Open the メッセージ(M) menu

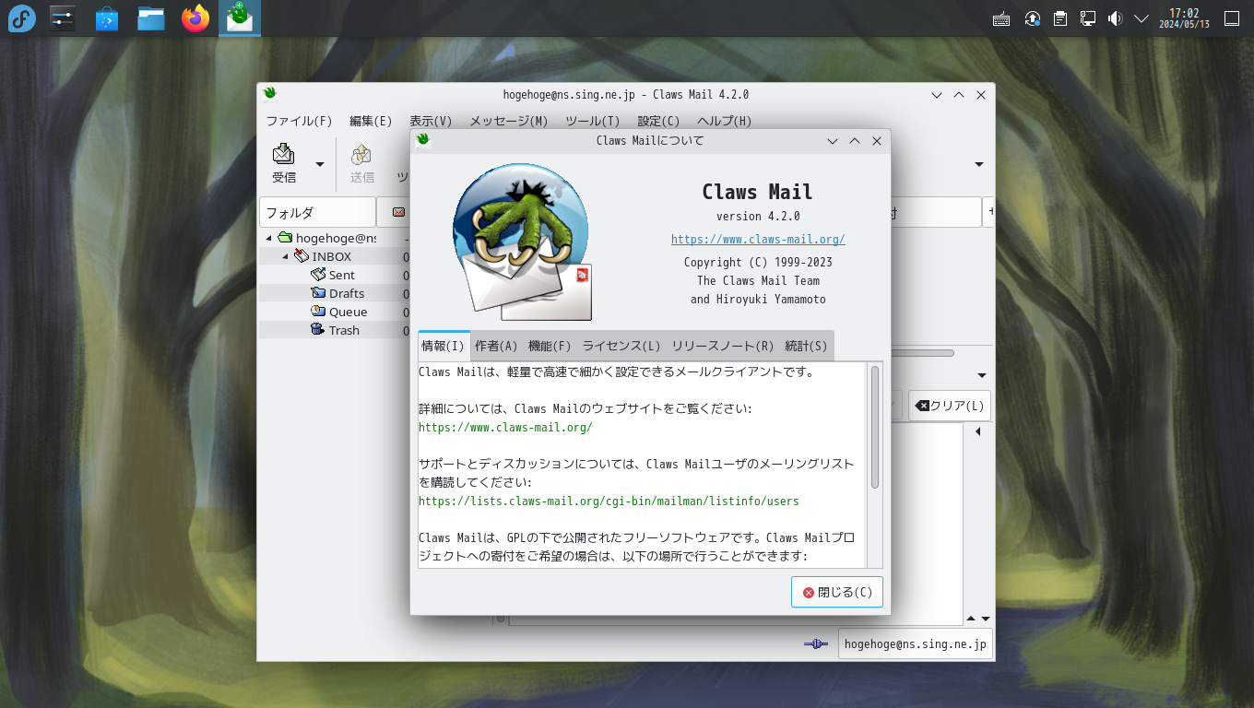[509, 121]
